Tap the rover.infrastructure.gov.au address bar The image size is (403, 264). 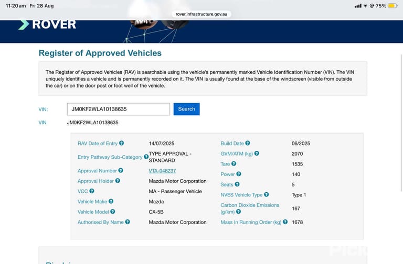point(201,14)
